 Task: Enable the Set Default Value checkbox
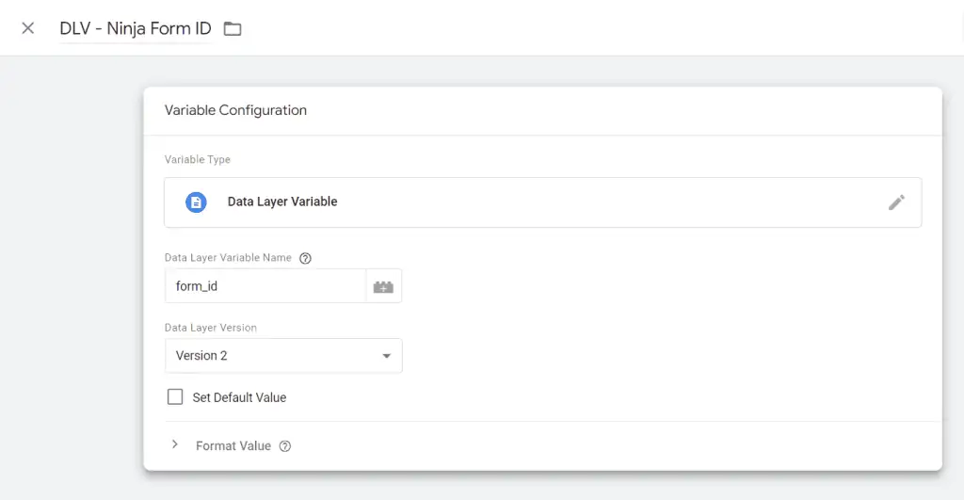(x=175, y=396)
